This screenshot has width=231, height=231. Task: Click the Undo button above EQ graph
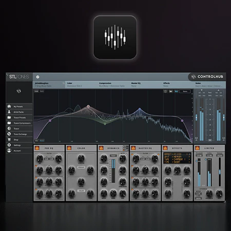36,91
